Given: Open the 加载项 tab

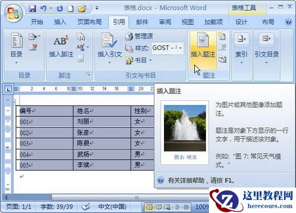Looking at the screenshot, I should [x=214, y=22].
